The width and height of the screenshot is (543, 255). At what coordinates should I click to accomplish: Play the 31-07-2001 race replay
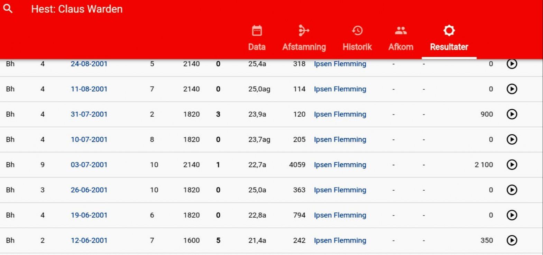[x=512, y=114]
